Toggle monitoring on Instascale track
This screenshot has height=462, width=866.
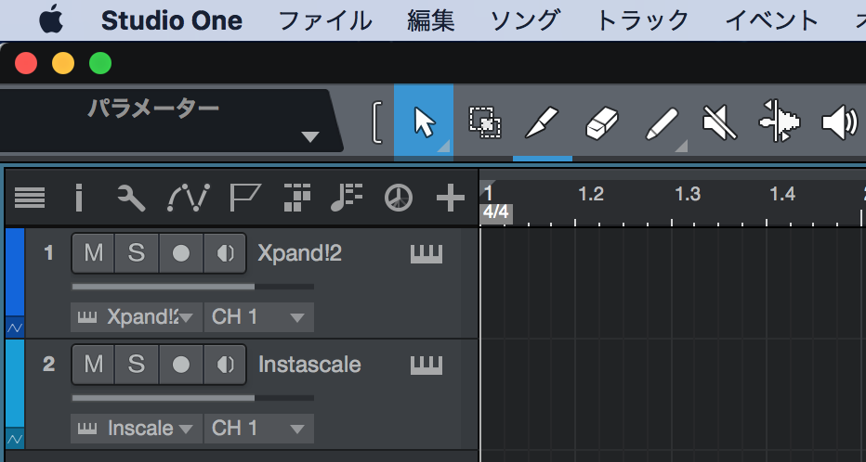(x=225, y=365)
